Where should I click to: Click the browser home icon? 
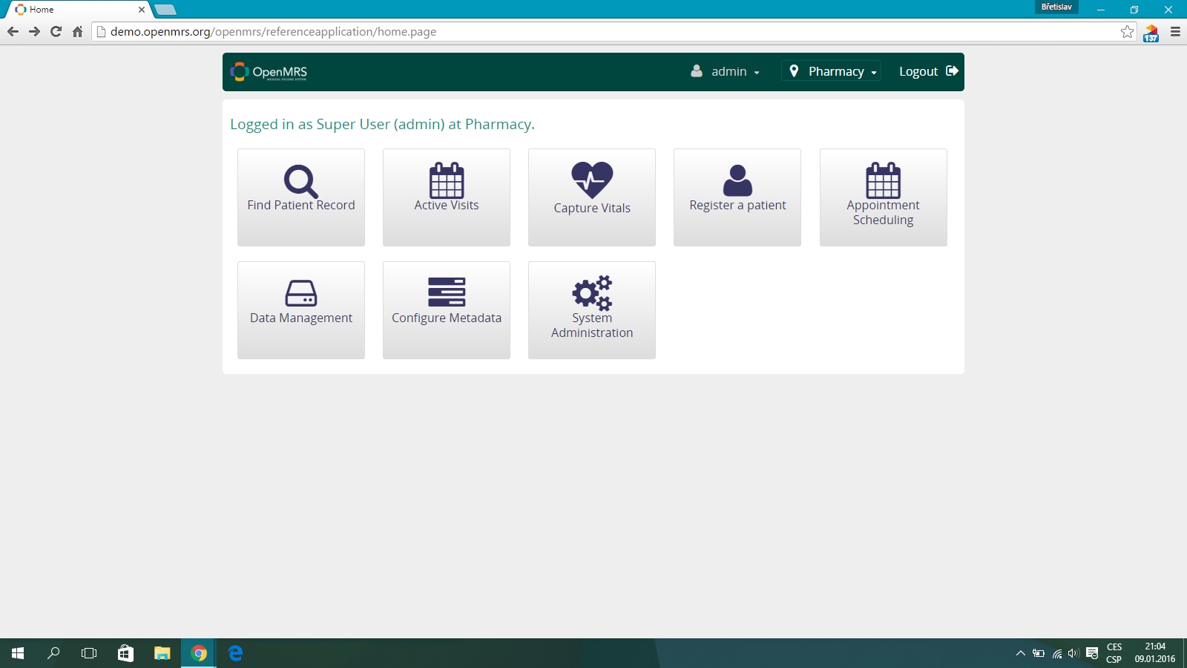[77, 31]
